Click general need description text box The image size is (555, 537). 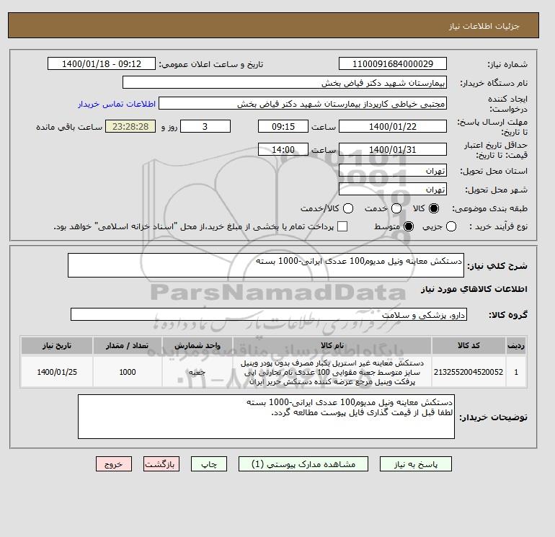pyautogui.click(x=266, y=265)
